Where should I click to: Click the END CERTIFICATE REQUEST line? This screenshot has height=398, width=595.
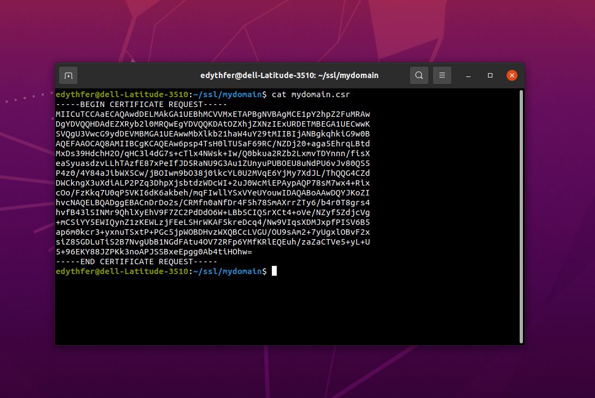pos(136,262)
